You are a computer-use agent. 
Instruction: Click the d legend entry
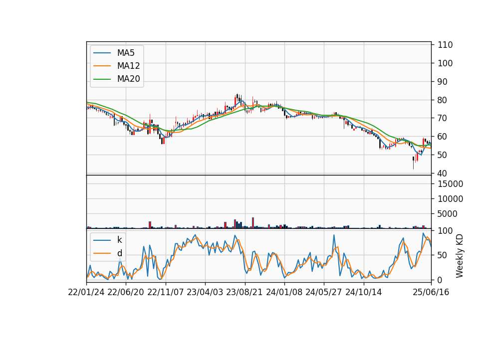[119, 253]
